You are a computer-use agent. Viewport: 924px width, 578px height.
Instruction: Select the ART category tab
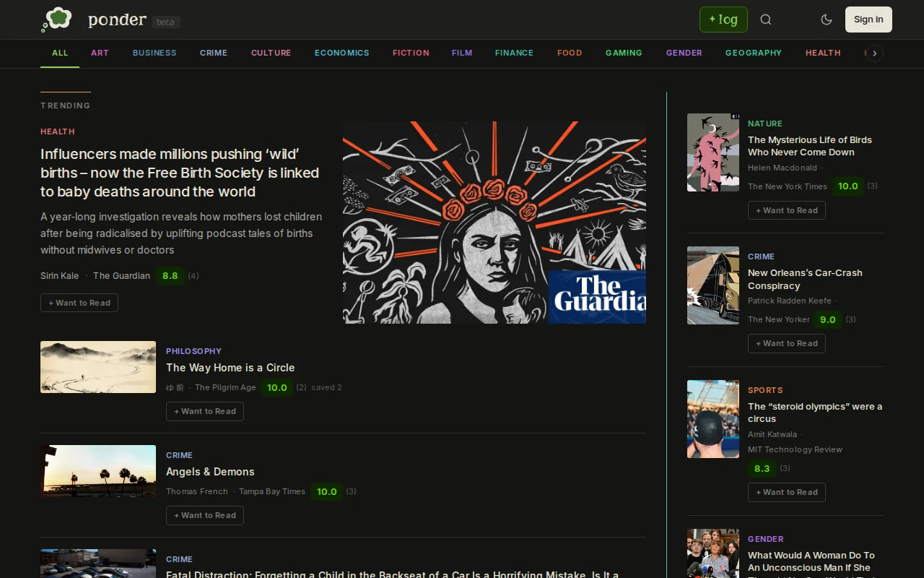coord(100,53)
